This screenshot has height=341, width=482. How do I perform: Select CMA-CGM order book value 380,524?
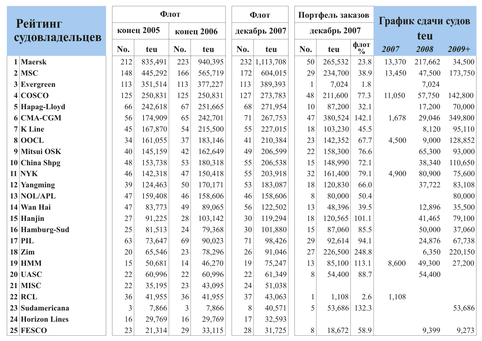[336, 118]
